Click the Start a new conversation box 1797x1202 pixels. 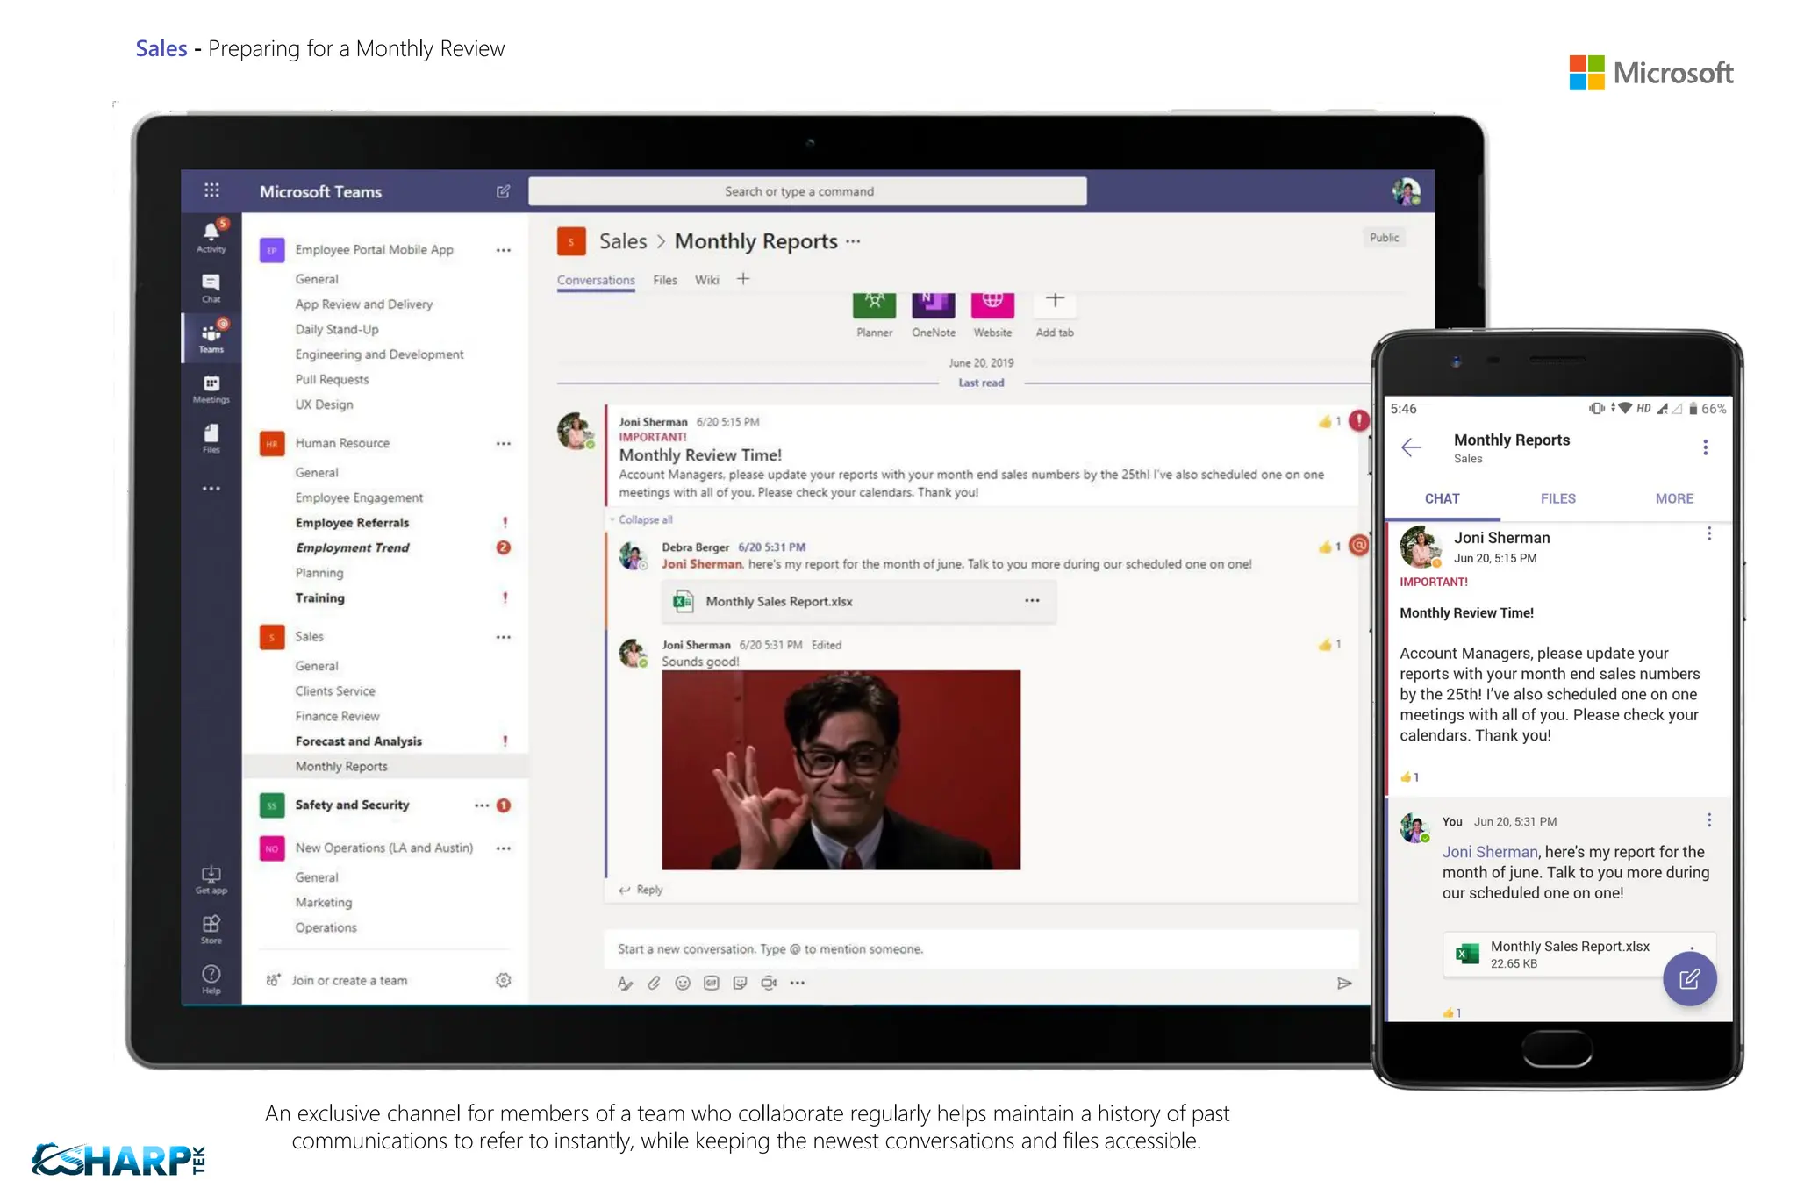[981, 949]
